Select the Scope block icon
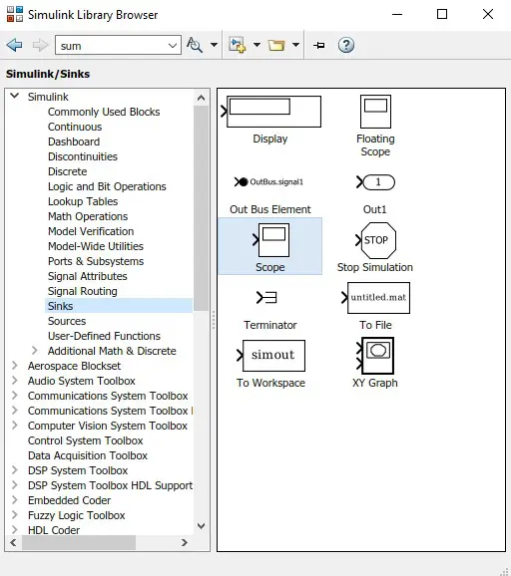The image size is (511, 576). 271,240
